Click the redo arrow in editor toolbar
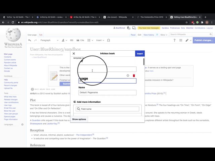The height and width of the screenshot is (161, 215). coord(35,40)
